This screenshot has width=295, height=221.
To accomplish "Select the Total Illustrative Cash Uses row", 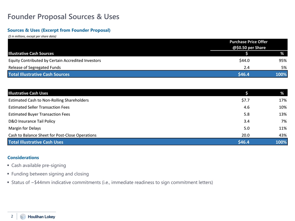I will click(36, 142).
